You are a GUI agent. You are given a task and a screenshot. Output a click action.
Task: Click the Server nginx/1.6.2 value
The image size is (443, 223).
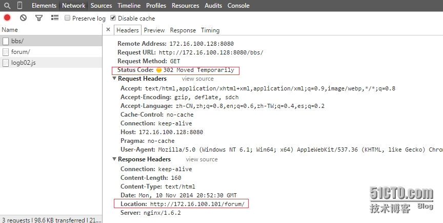coord(162,213)
